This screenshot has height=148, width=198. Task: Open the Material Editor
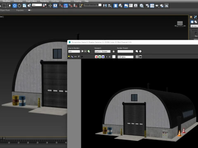[141, 6]
